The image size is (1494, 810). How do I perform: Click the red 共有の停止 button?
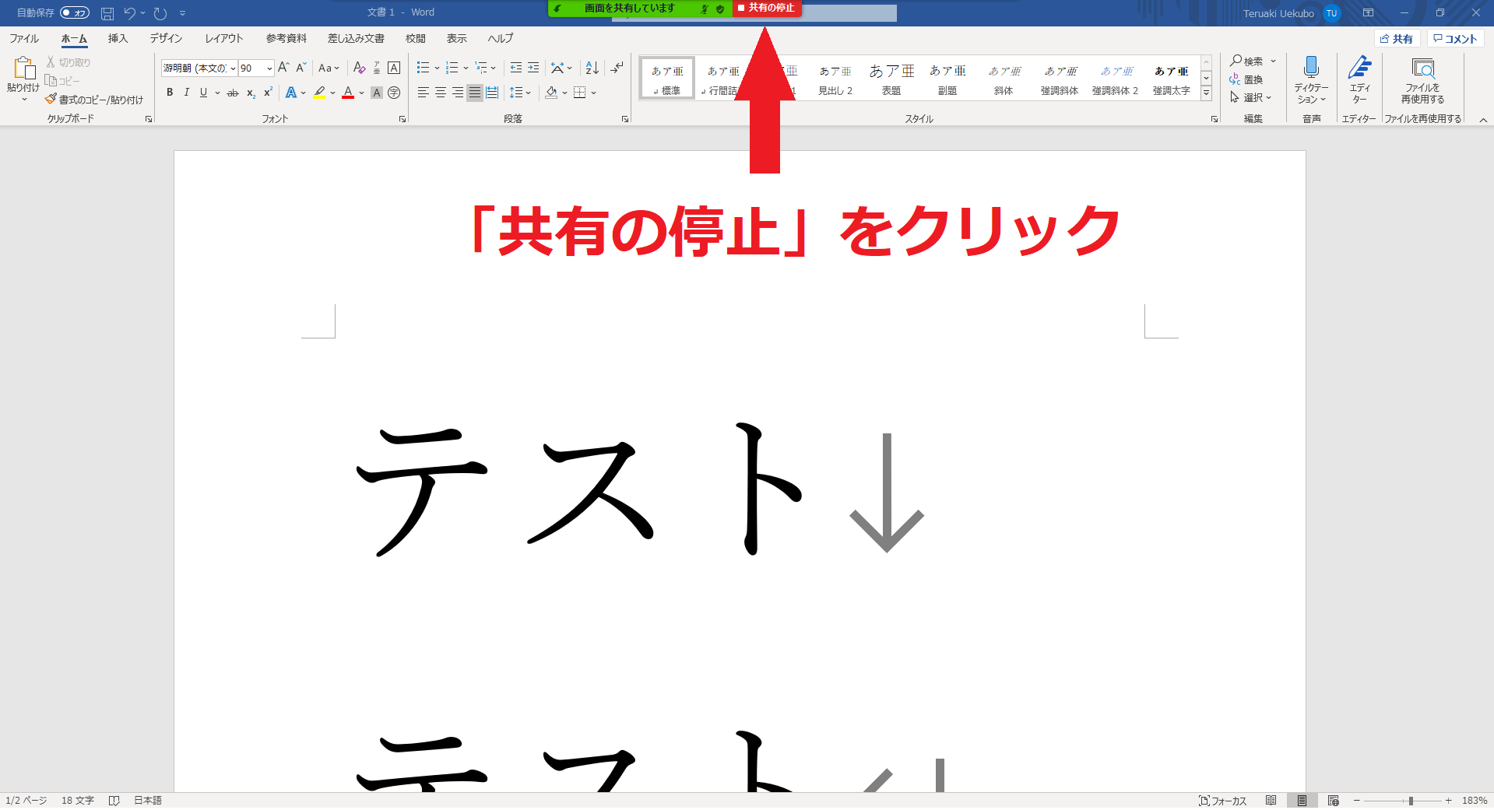(x=767, y=8)
